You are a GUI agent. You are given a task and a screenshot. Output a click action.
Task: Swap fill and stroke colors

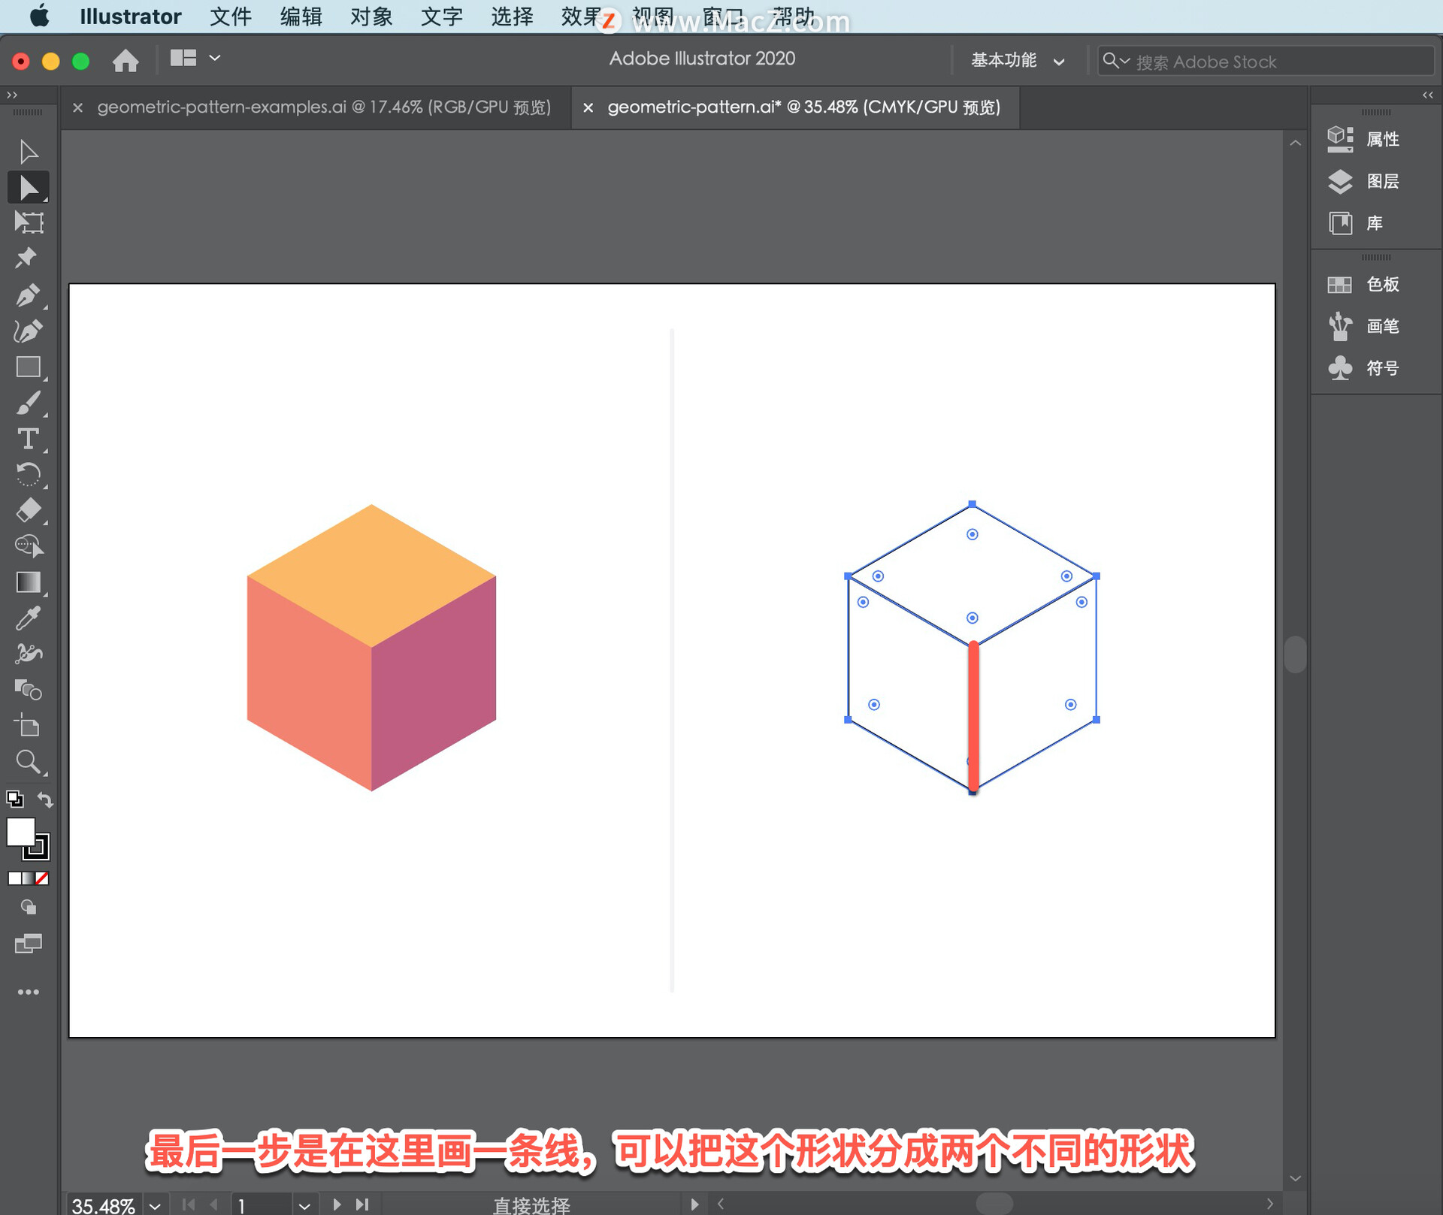[x=45, y=800]
